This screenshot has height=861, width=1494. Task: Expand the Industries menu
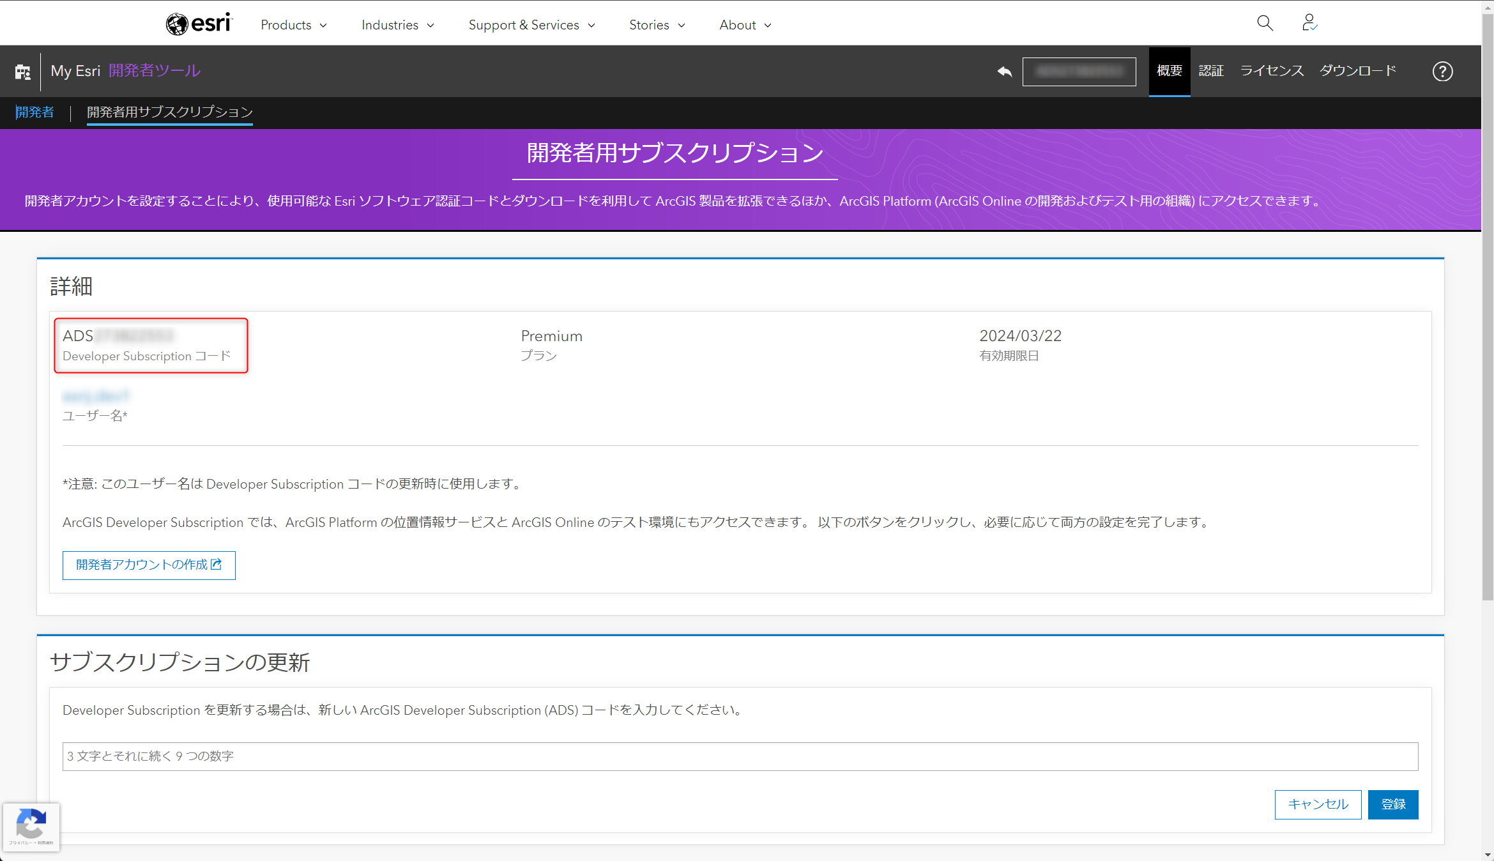[398, 25]
